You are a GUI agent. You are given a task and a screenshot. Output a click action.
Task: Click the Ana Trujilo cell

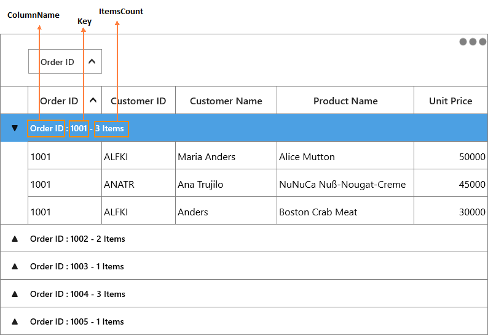pos(226,183)
